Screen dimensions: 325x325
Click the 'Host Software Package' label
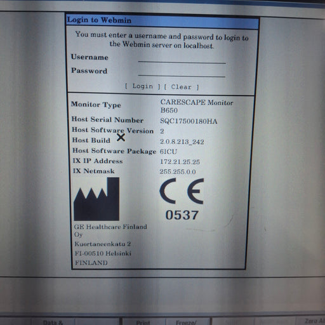114,151
